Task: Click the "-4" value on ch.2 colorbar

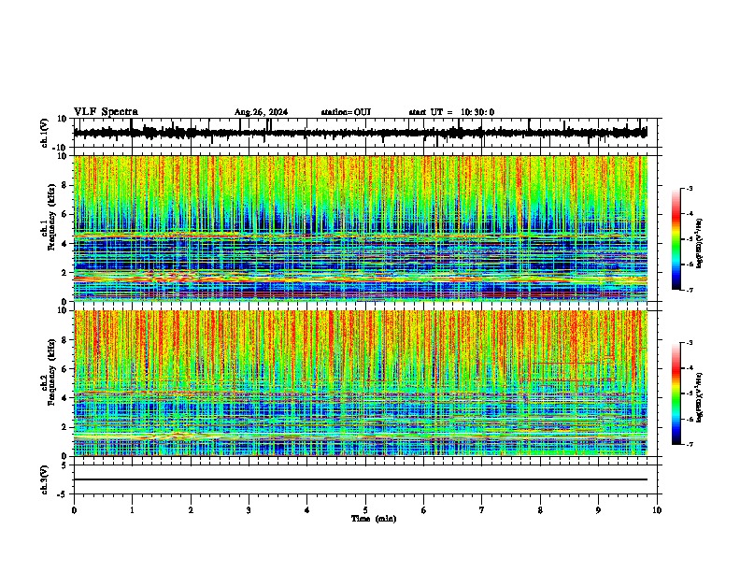Action: pyautogui.click(x=689, y=367)
